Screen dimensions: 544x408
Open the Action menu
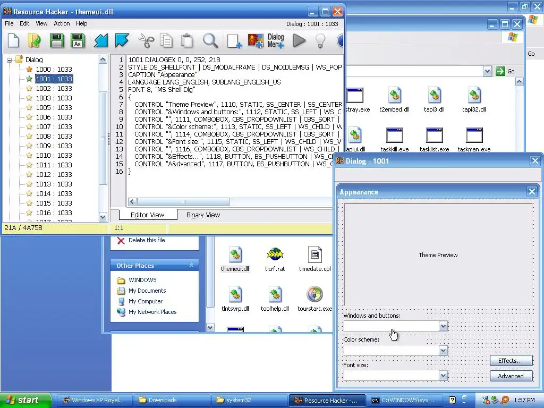click(62, 23)
